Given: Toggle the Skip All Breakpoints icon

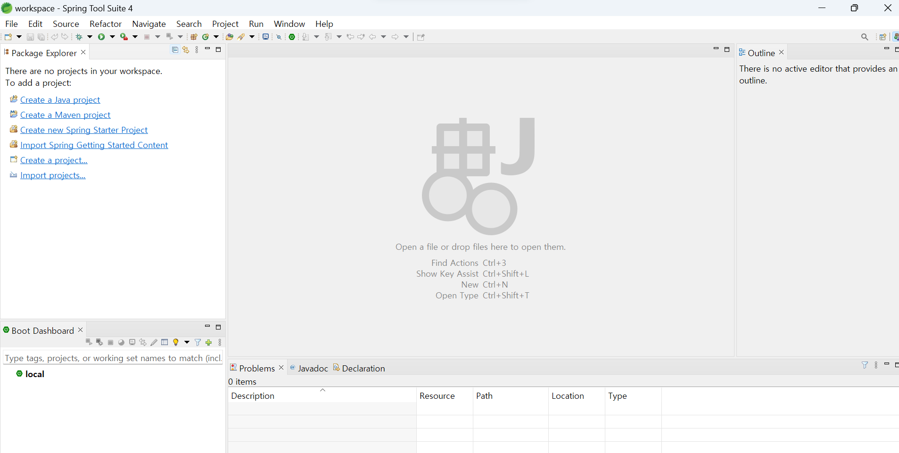Looking at the screenshot, I should point(279,37).
